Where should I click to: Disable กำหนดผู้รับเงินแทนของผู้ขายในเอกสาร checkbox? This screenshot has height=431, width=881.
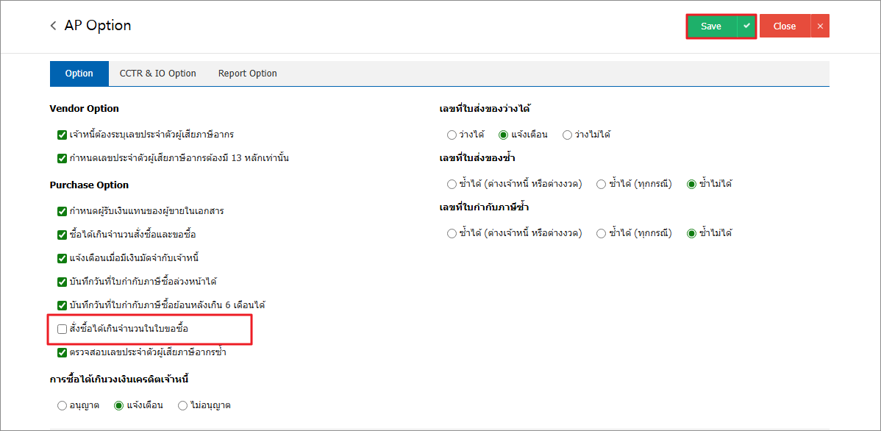coord(63,211)
